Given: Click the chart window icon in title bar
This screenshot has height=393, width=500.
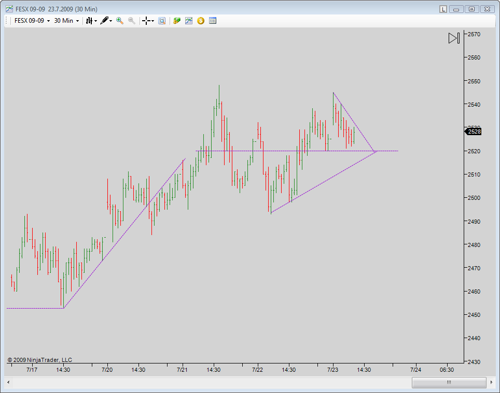Looking at the screenshot, I should (9, 9).
